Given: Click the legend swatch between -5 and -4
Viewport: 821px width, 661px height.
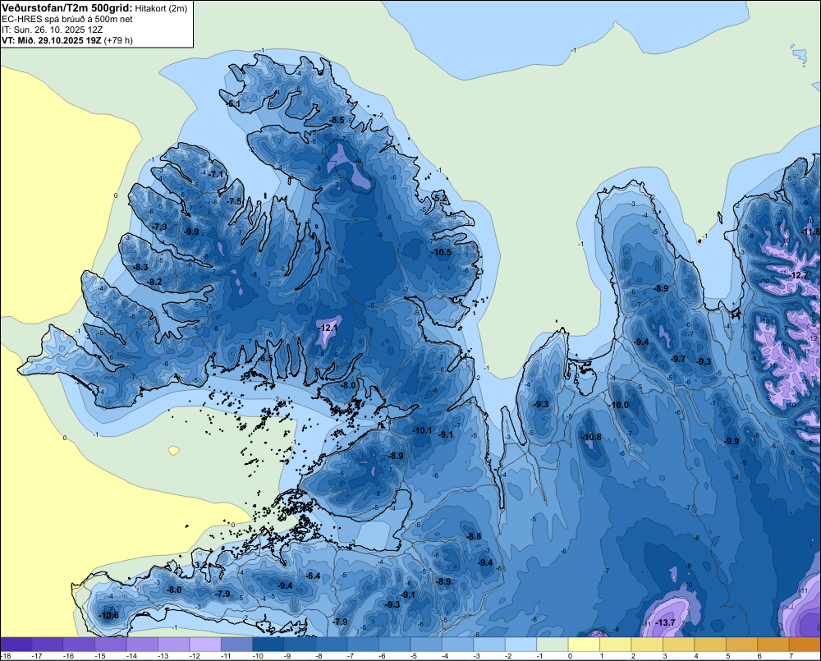Looking at the screenshot, I should (x=426, y=644).
